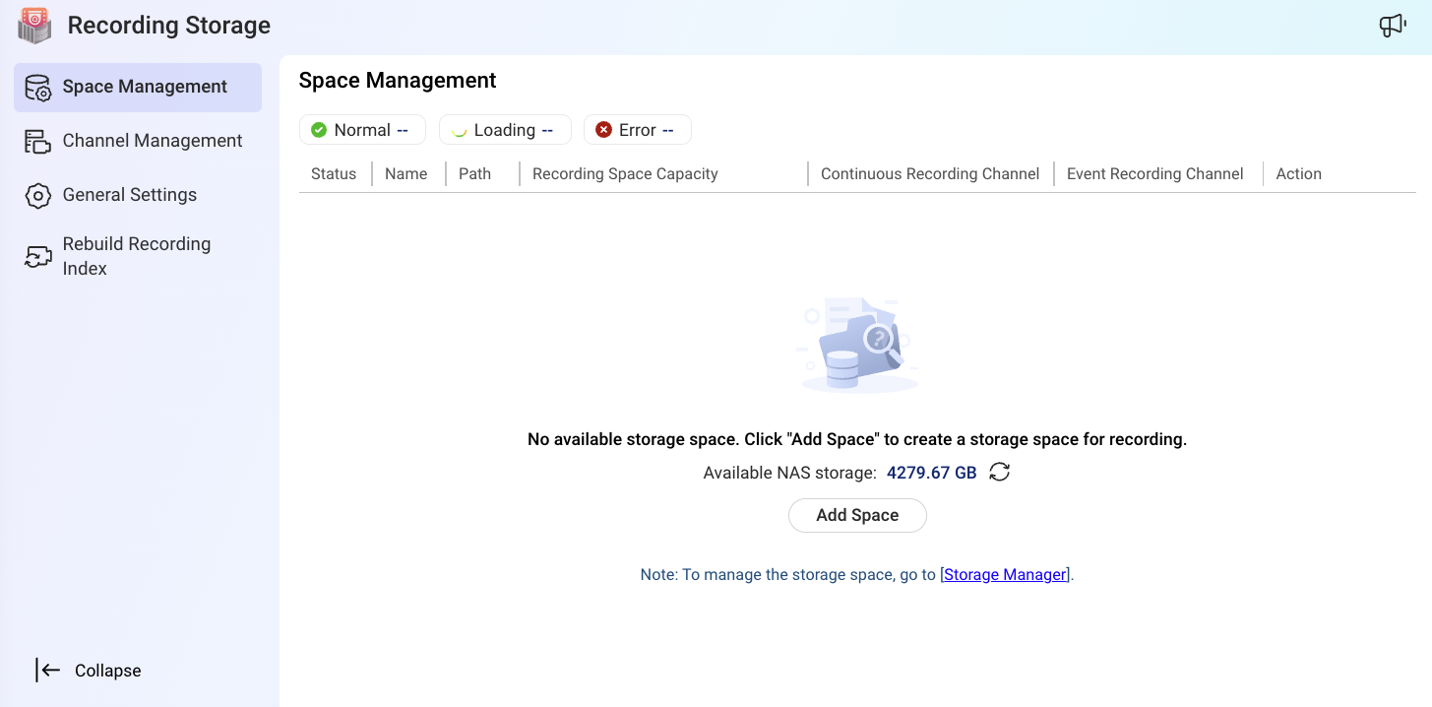Viewport: 1432px width, 707px height.
Task: Click the Recording Storage app logo icon
Action: click(34, 26)
